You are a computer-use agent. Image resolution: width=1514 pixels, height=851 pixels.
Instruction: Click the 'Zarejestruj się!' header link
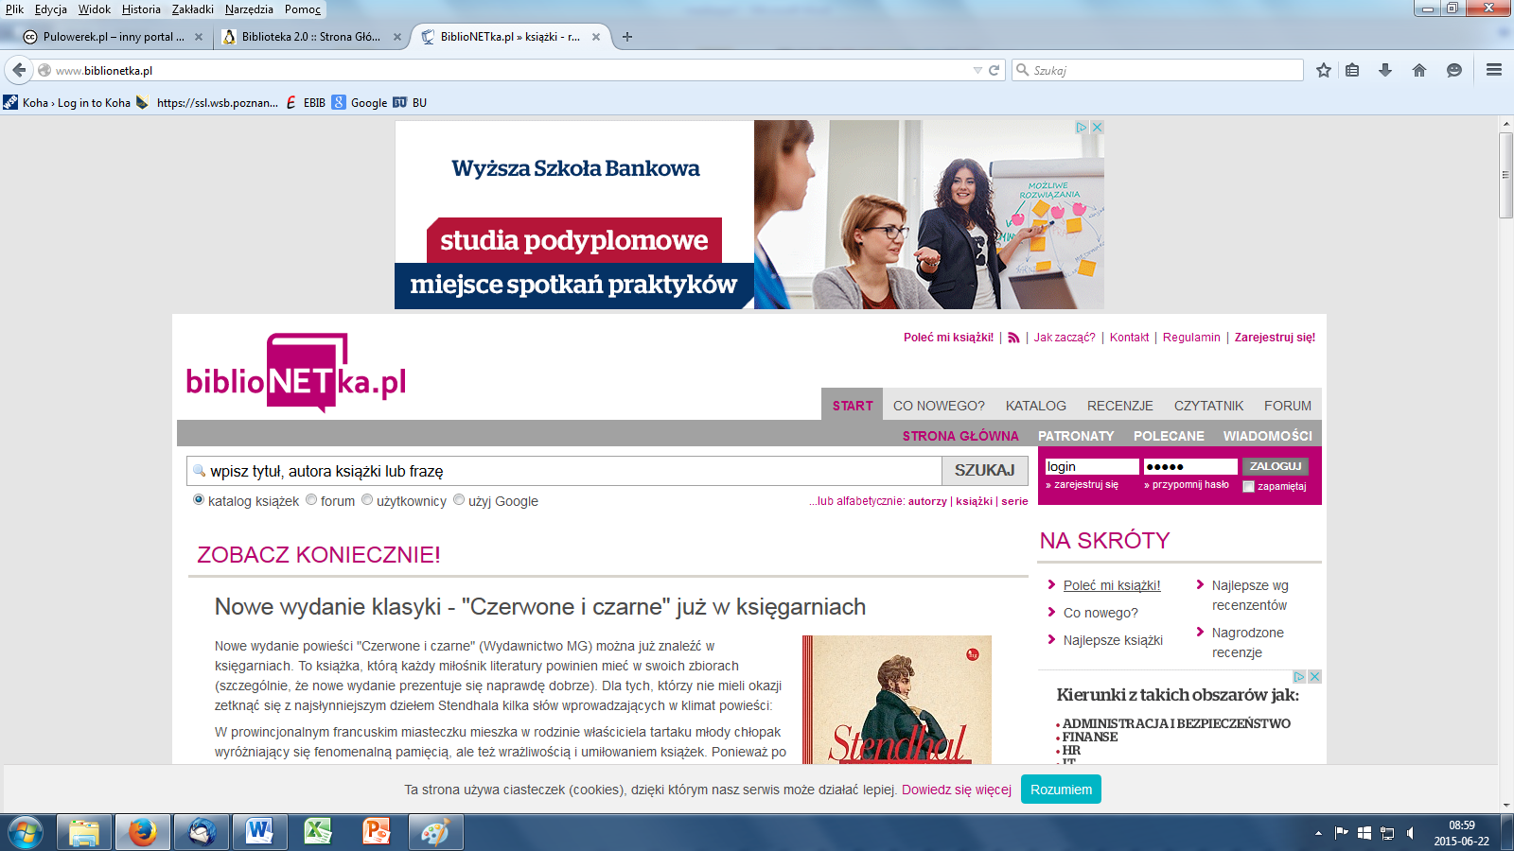[x=1275, y=338]
